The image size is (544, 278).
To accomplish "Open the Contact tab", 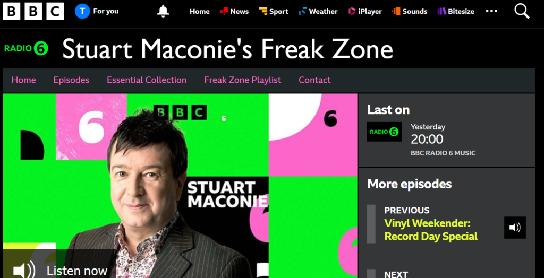I will coord(314,80).
